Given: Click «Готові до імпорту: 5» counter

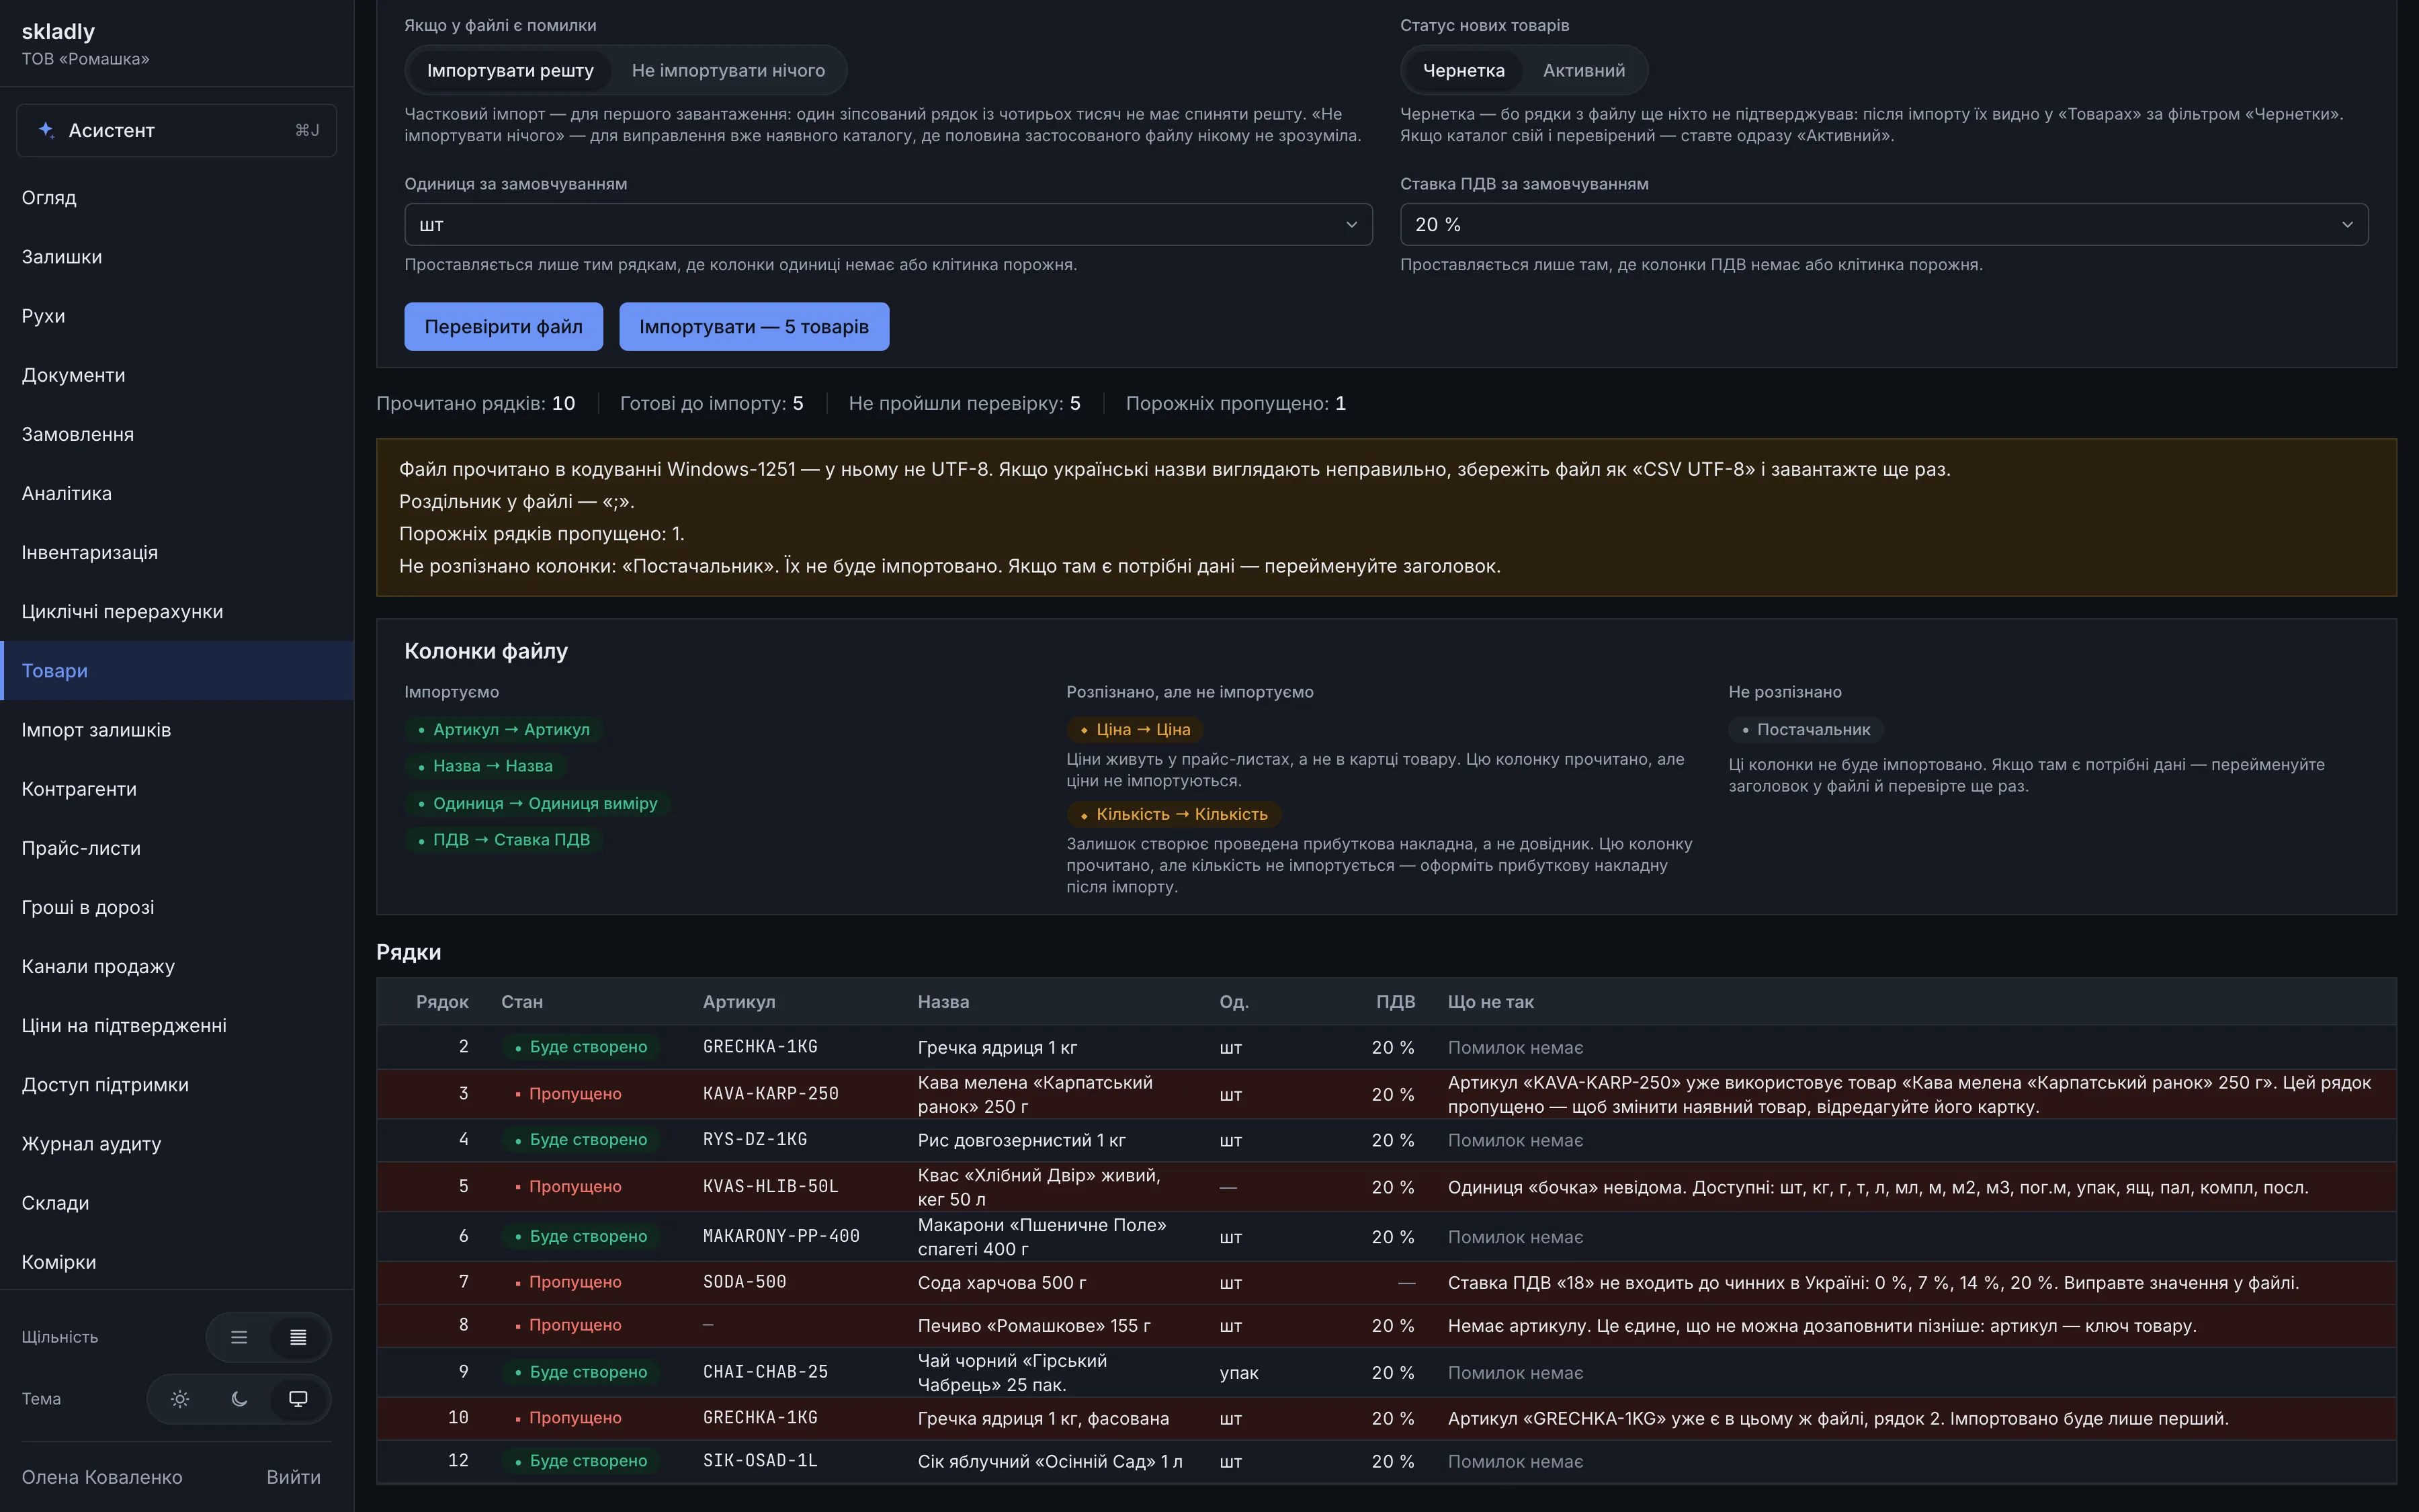Looking at the screenshot, I should [712, 404].
